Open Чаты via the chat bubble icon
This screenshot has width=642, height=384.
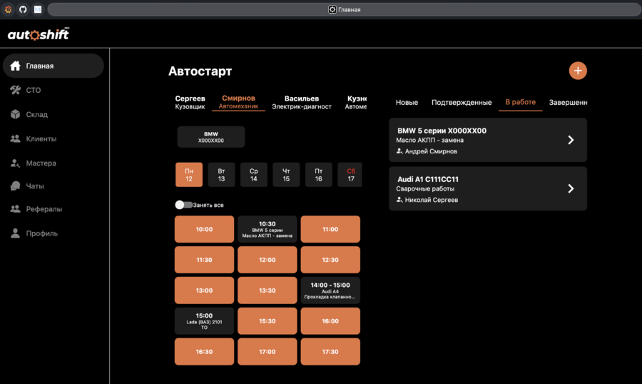pos(15,186)
